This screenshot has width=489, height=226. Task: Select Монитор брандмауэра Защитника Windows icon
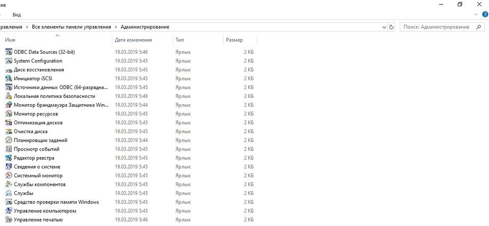pyautogui.click(x=9, y=105)
